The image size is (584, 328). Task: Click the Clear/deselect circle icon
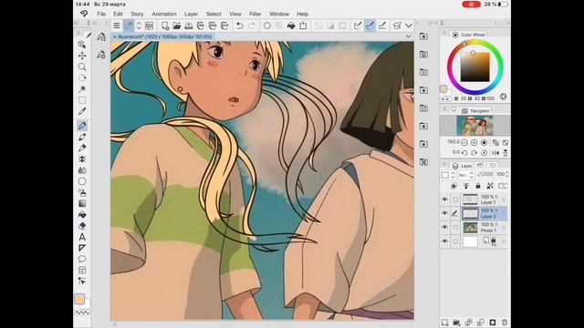267,26
